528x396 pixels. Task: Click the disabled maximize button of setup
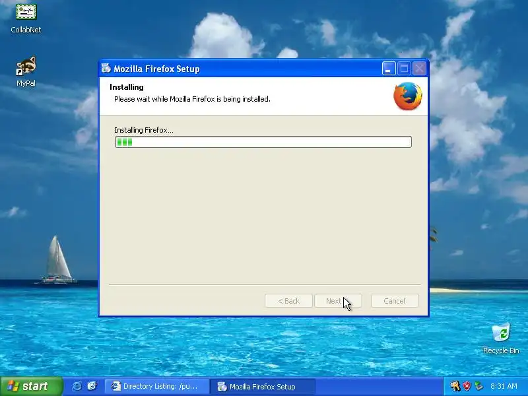[x=404, y=69]
